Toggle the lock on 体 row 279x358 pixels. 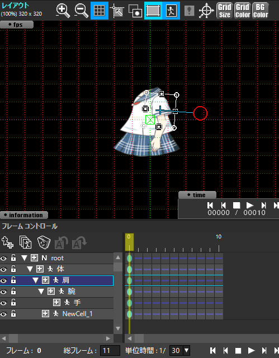13,269
